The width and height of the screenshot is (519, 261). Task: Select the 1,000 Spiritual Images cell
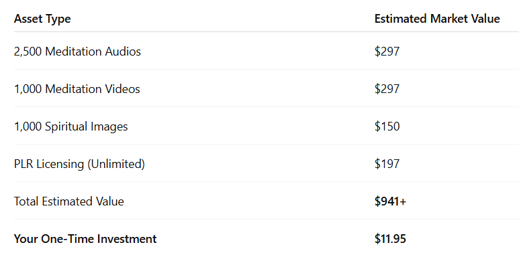click(70, 126)
